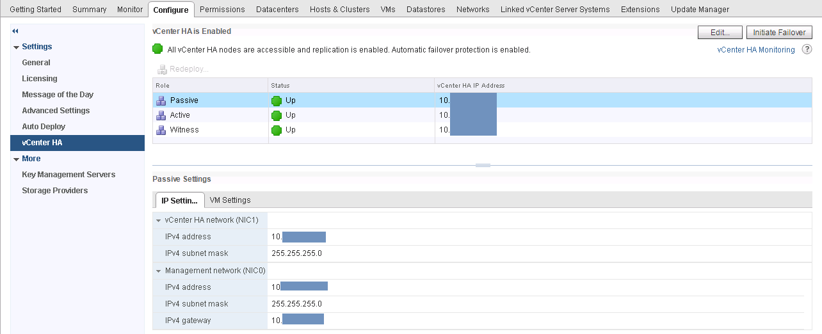
Task: Click the Initiate Failover button
Action: point(779,33)
